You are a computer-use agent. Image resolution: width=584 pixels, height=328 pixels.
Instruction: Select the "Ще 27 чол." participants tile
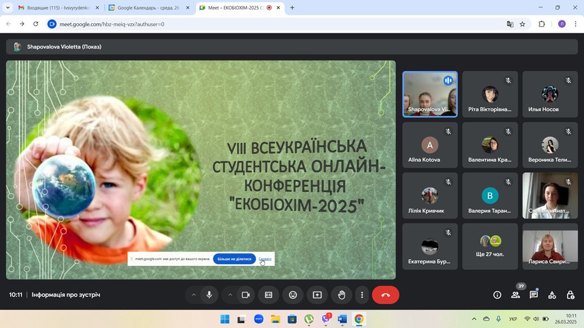tap(490, 246)
